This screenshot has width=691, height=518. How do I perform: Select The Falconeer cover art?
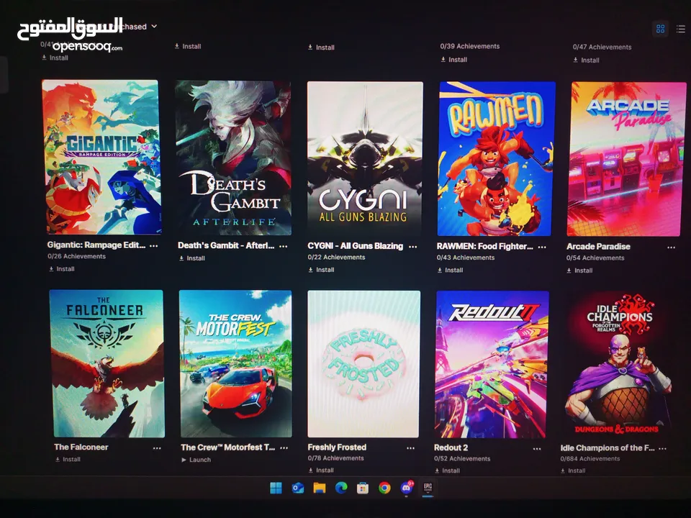(x=107, y=363)
